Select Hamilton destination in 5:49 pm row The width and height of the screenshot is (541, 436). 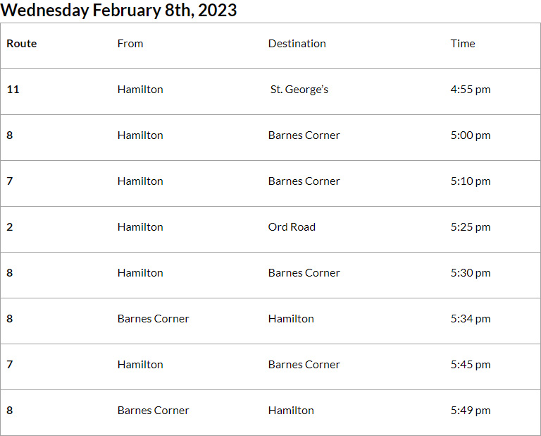click(x=291, y=411)
